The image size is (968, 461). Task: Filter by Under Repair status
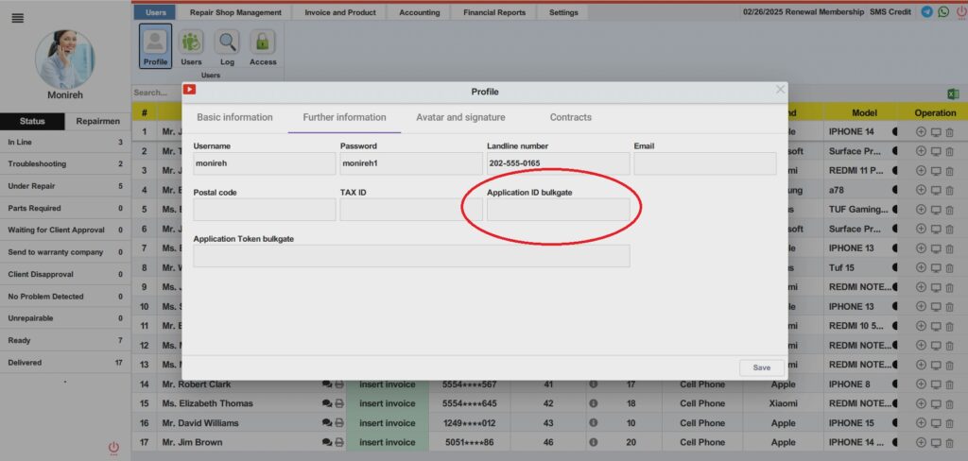(65, 186)
